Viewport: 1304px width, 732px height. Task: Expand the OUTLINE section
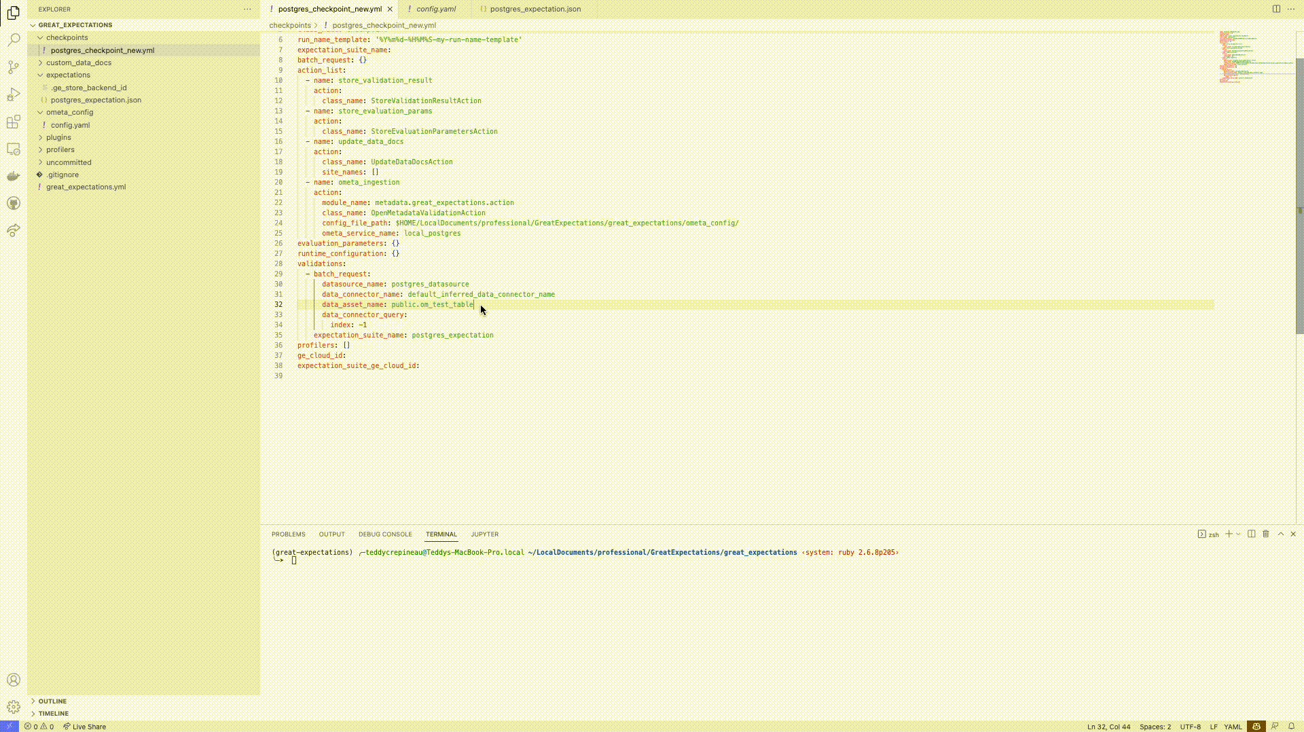(x=52, y=701)
